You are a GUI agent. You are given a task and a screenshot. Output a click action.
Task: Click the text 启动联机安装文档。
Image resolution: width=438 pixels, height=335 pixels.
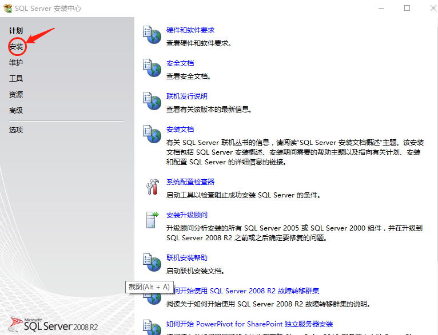(x=195, y=271)
